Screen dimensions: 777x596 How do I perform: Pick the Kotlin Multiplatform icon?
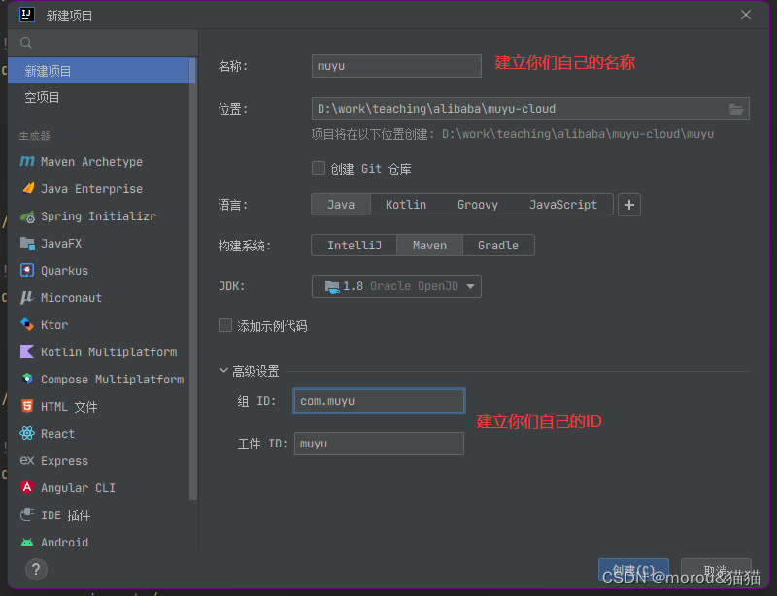point(27,351)
